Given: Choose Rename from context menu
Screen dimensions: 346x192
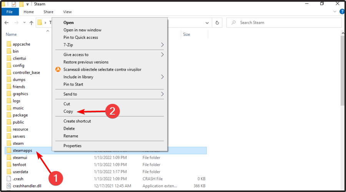Looking at the screenshot, I should [x=110, y=136].
